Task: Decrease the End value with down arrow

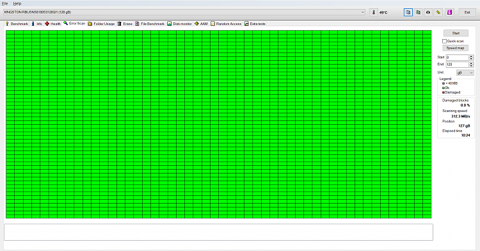Action: point(472,66)
